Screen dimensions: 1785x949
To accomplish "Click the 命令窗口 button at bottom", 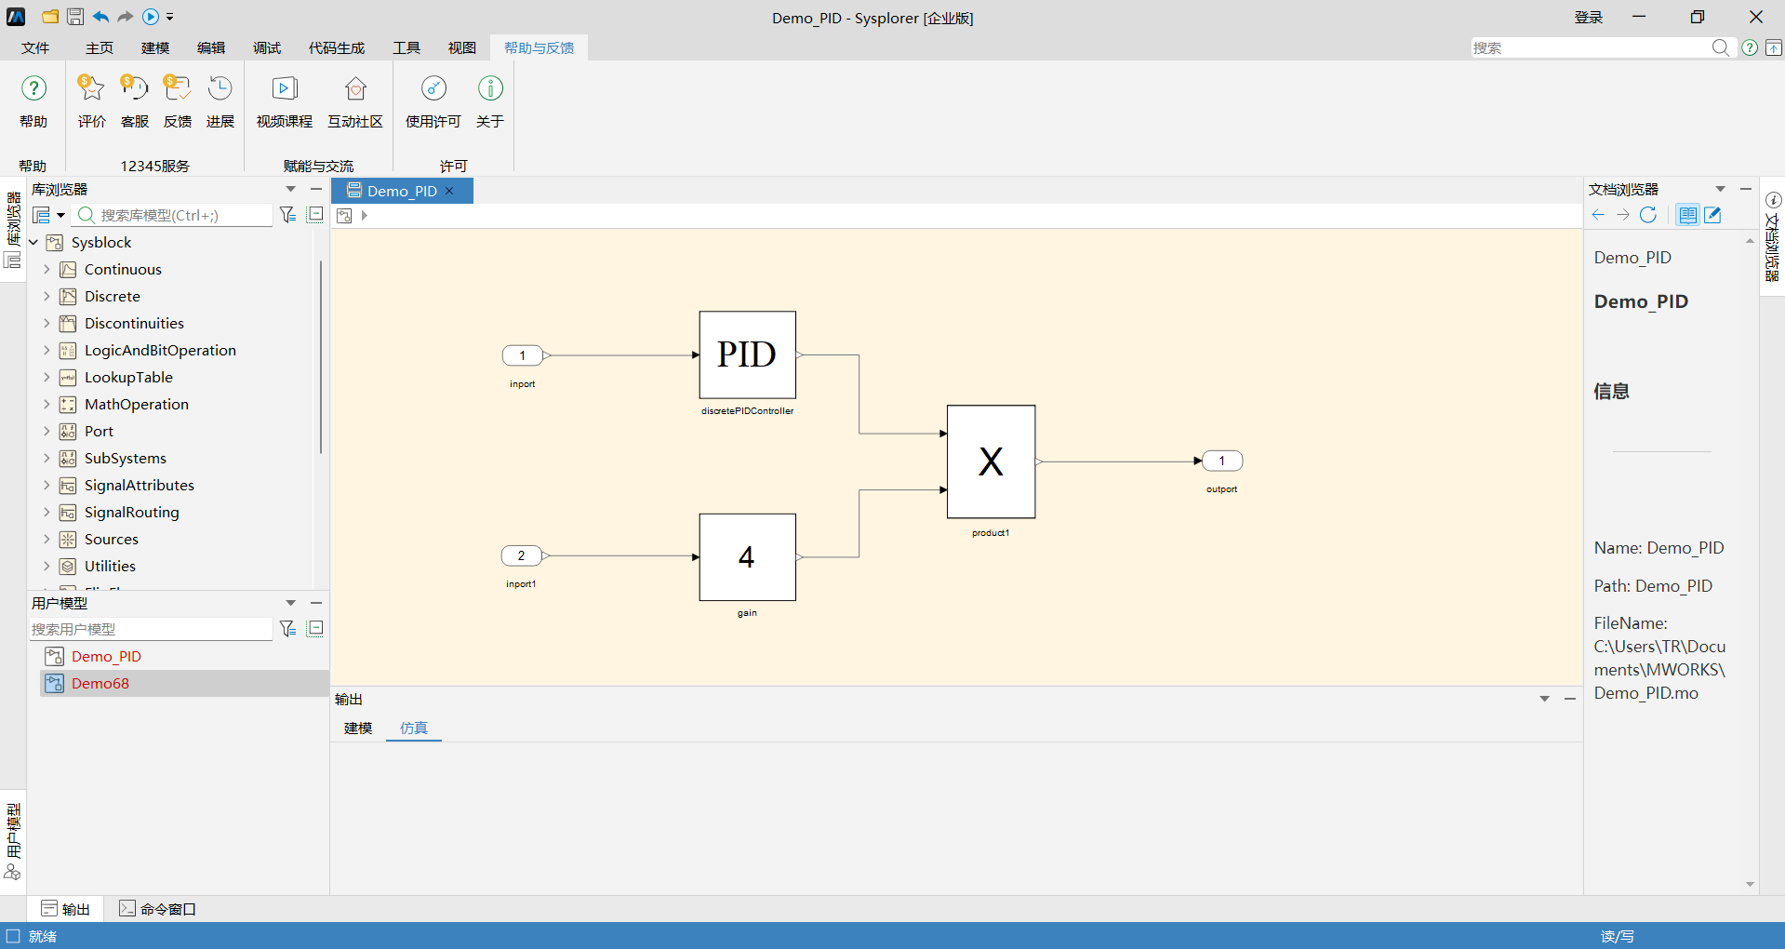I will tap(158, 909).
